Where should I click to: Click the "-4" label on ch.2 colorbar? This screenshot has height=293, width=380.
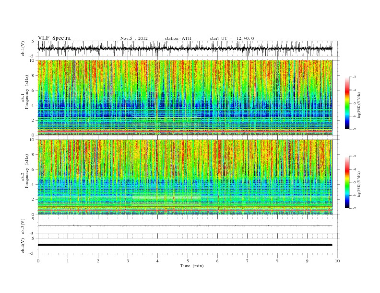[x=354, y=169]
